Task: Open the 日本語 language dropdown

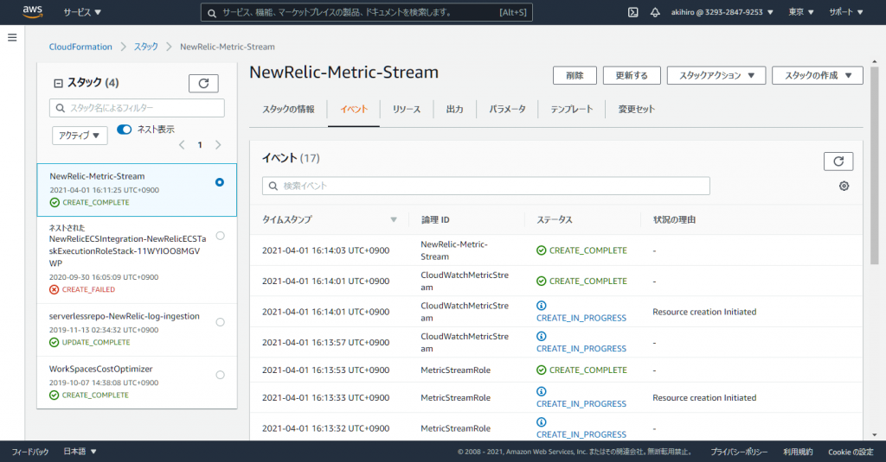Action: [x=80, y=452]
